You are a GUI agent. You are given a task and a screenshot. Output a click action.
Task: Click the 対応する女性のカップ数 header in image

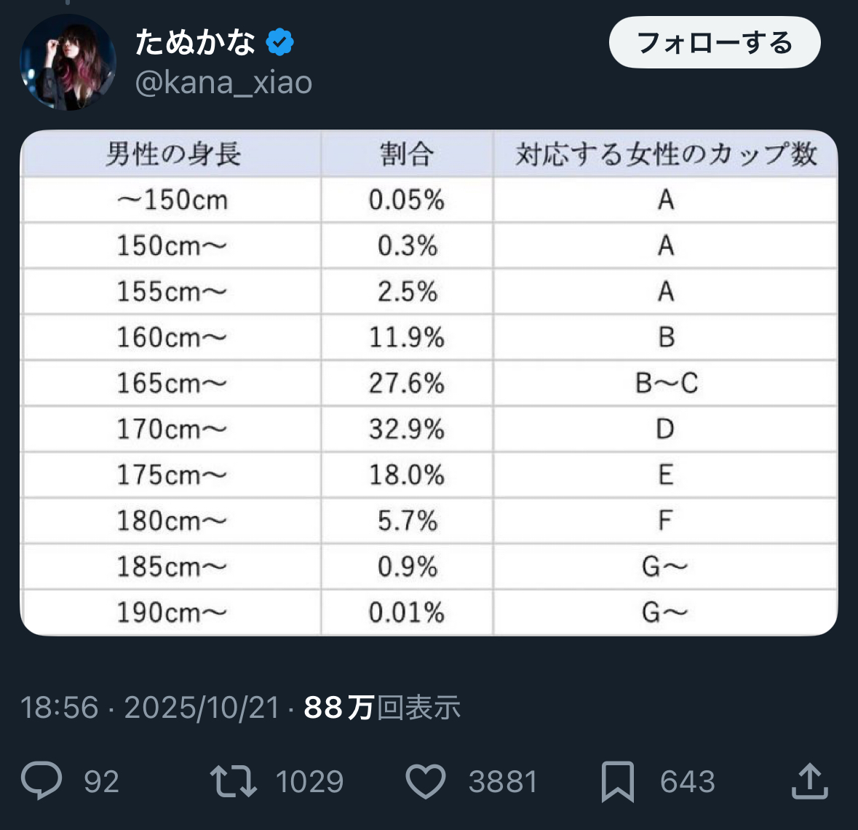(x=666, y=154)
